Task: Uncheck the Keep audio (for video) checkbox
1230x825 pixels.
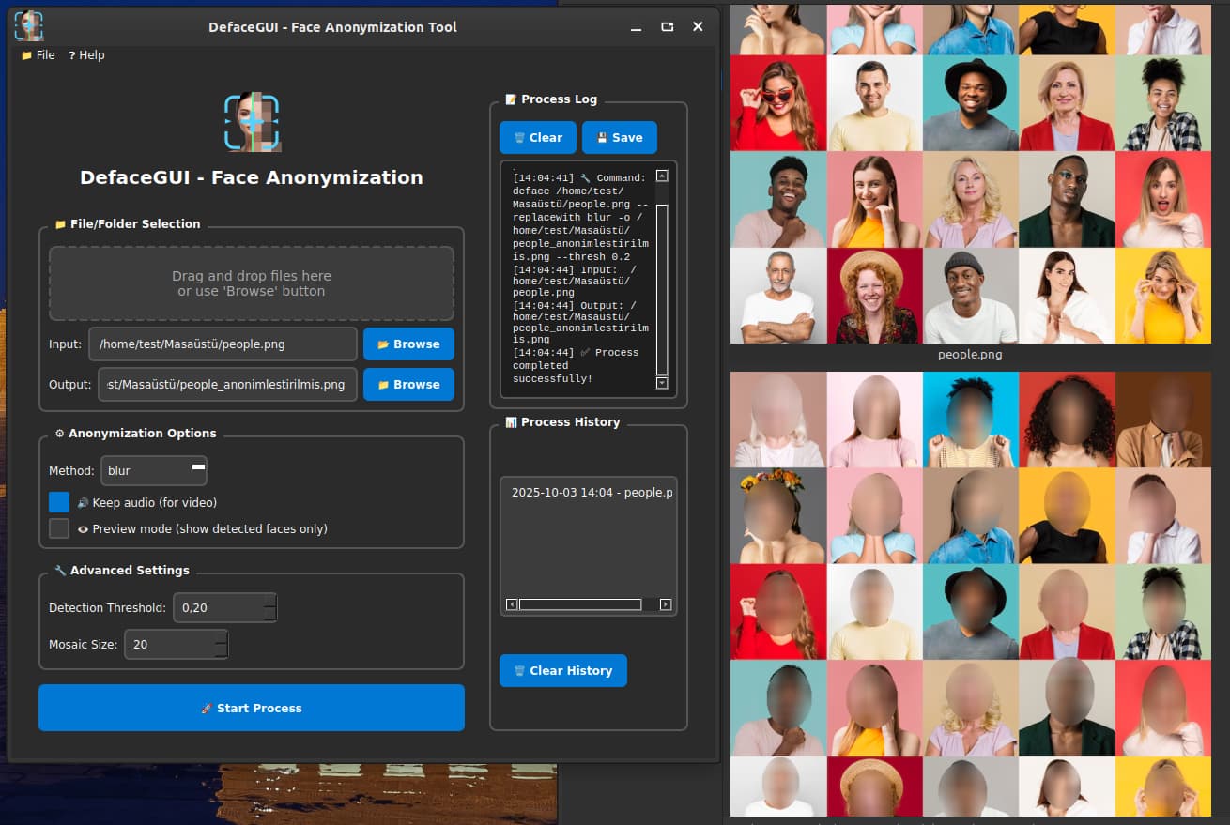Action: [59, 502]
